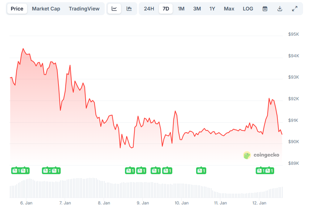This screenshot has height=212, width=311.
Task: Click the $89K axis label
Action: 294,163
